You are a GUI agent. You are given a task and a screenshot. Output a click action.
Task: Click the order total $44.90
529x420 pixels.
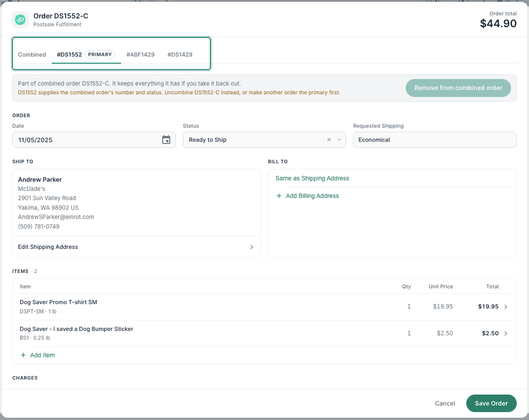(498, 24)
